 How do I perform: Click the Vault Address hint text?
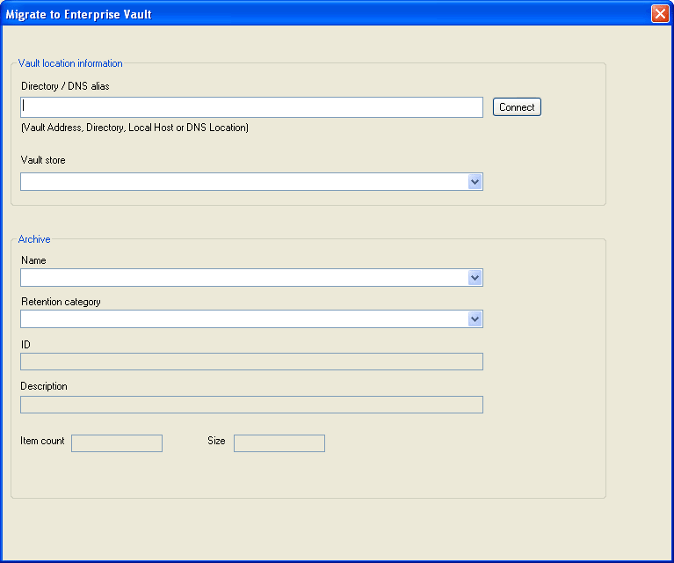(134, 128)
